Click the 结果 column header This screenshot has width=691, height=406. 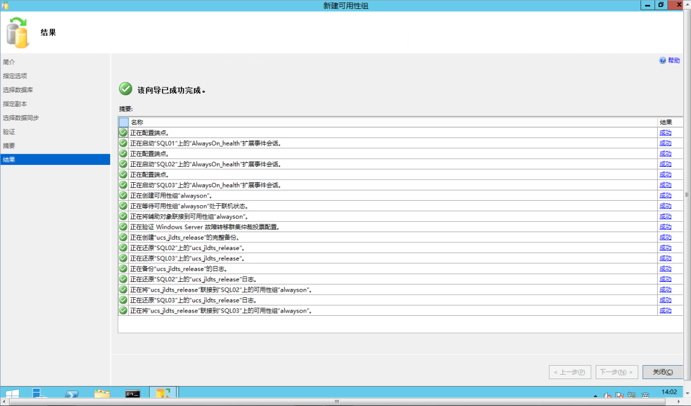(x=670, y=122)
